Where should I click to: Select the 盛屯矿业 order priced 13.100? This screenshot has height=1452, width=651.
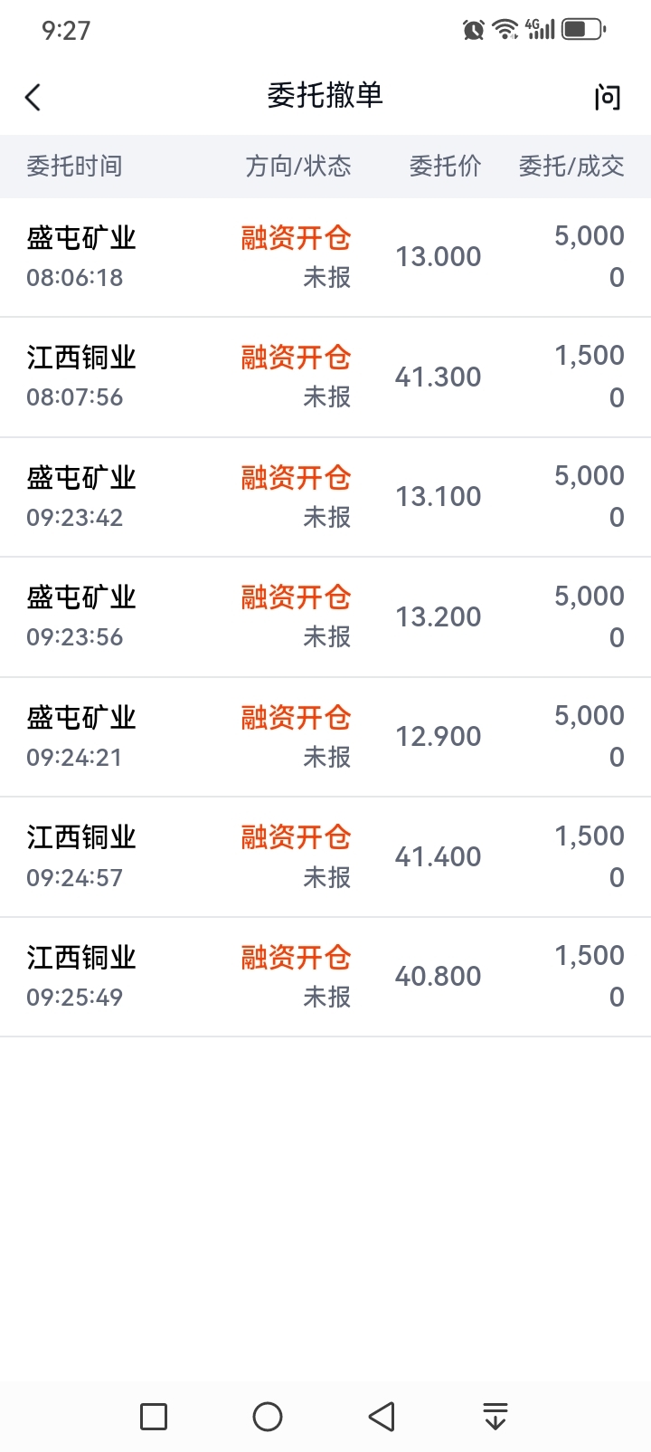(325, 497)
